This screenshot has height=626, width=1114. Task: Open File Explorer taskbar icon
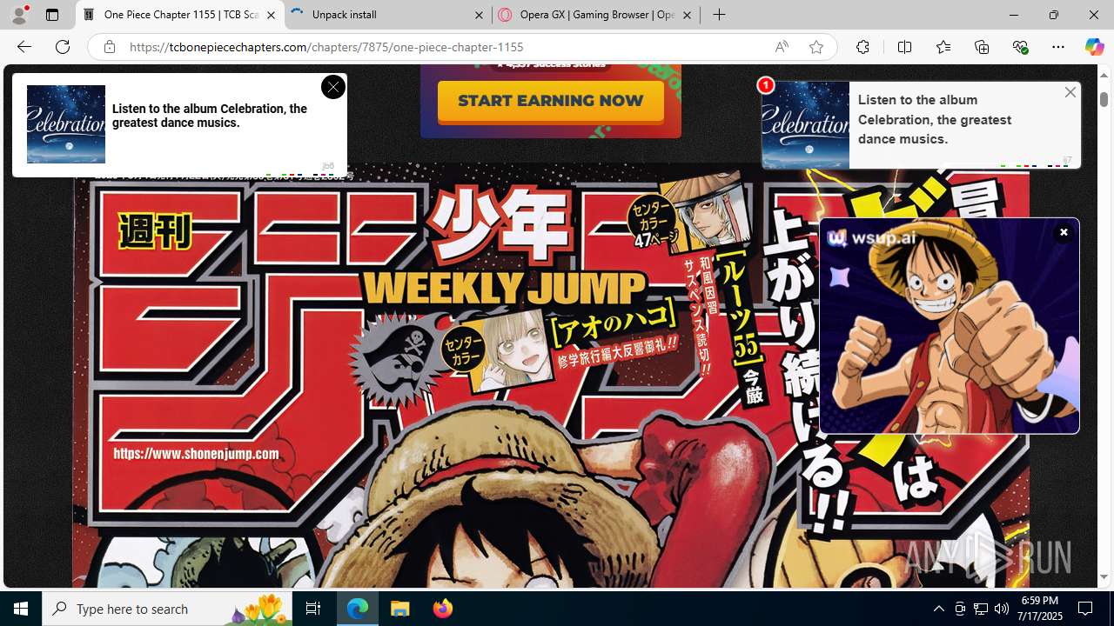point(399,609)
